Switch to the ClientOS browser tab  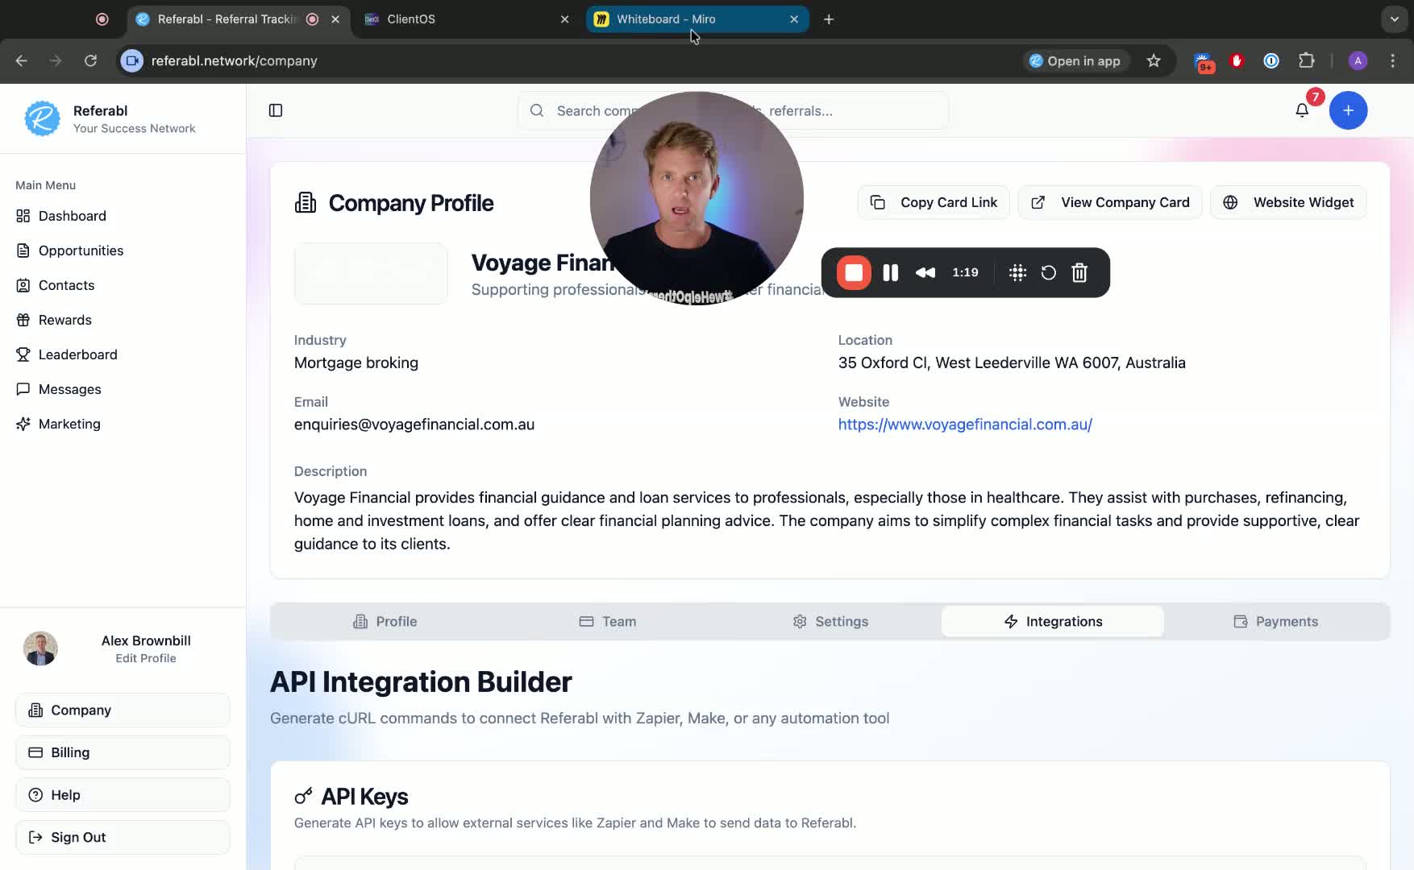click(468, 19)
